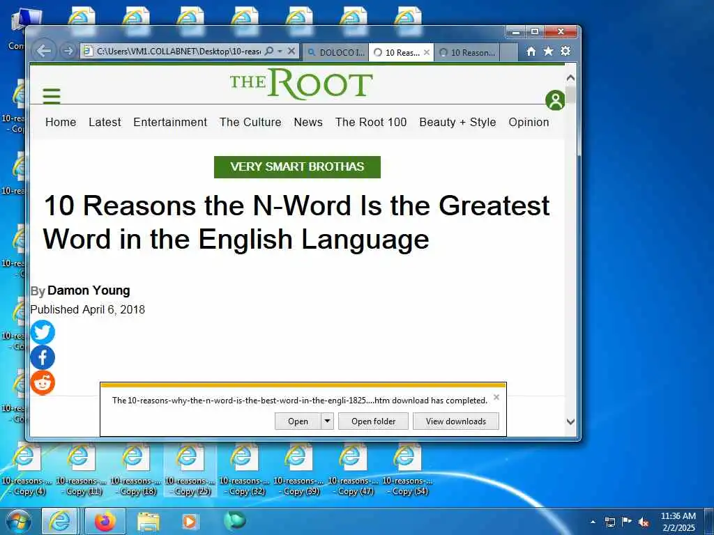
Task: Open the Opinion nav link
Action: [529, 122]
